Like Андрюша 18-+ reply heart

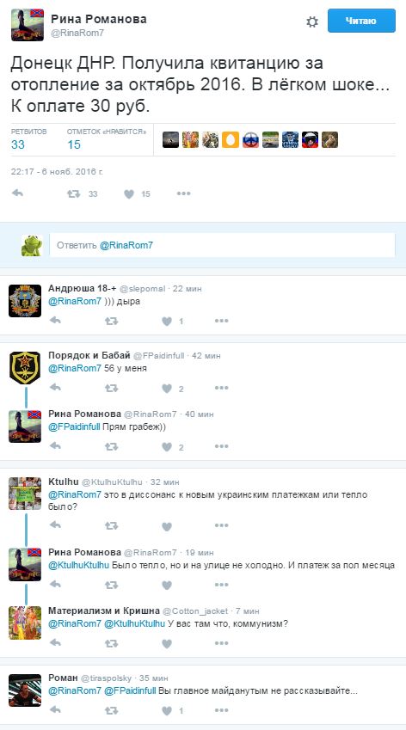click(x=167, y=321)
